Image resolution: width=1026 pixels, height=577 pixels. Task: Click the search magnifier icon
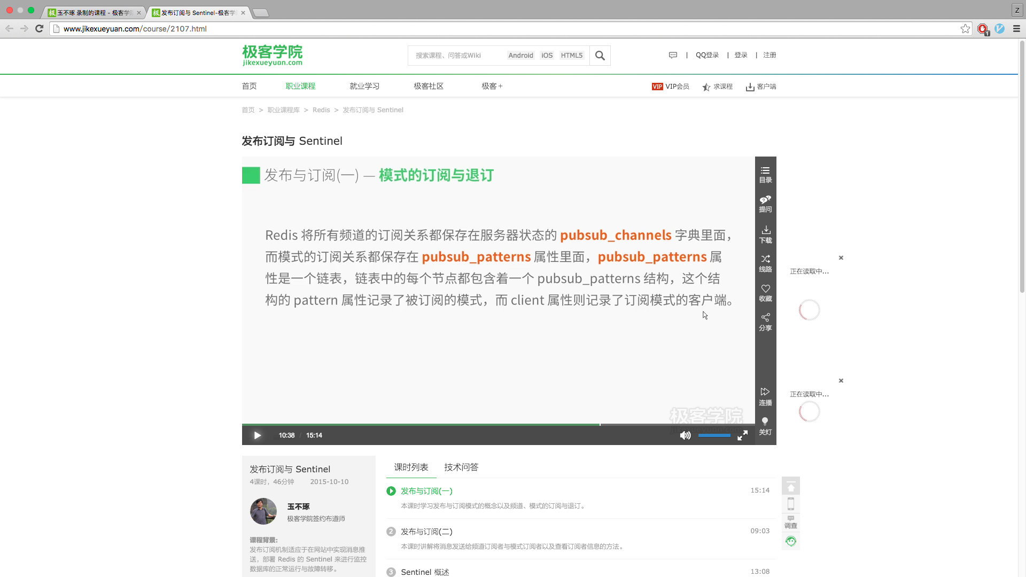coord(600,56)
